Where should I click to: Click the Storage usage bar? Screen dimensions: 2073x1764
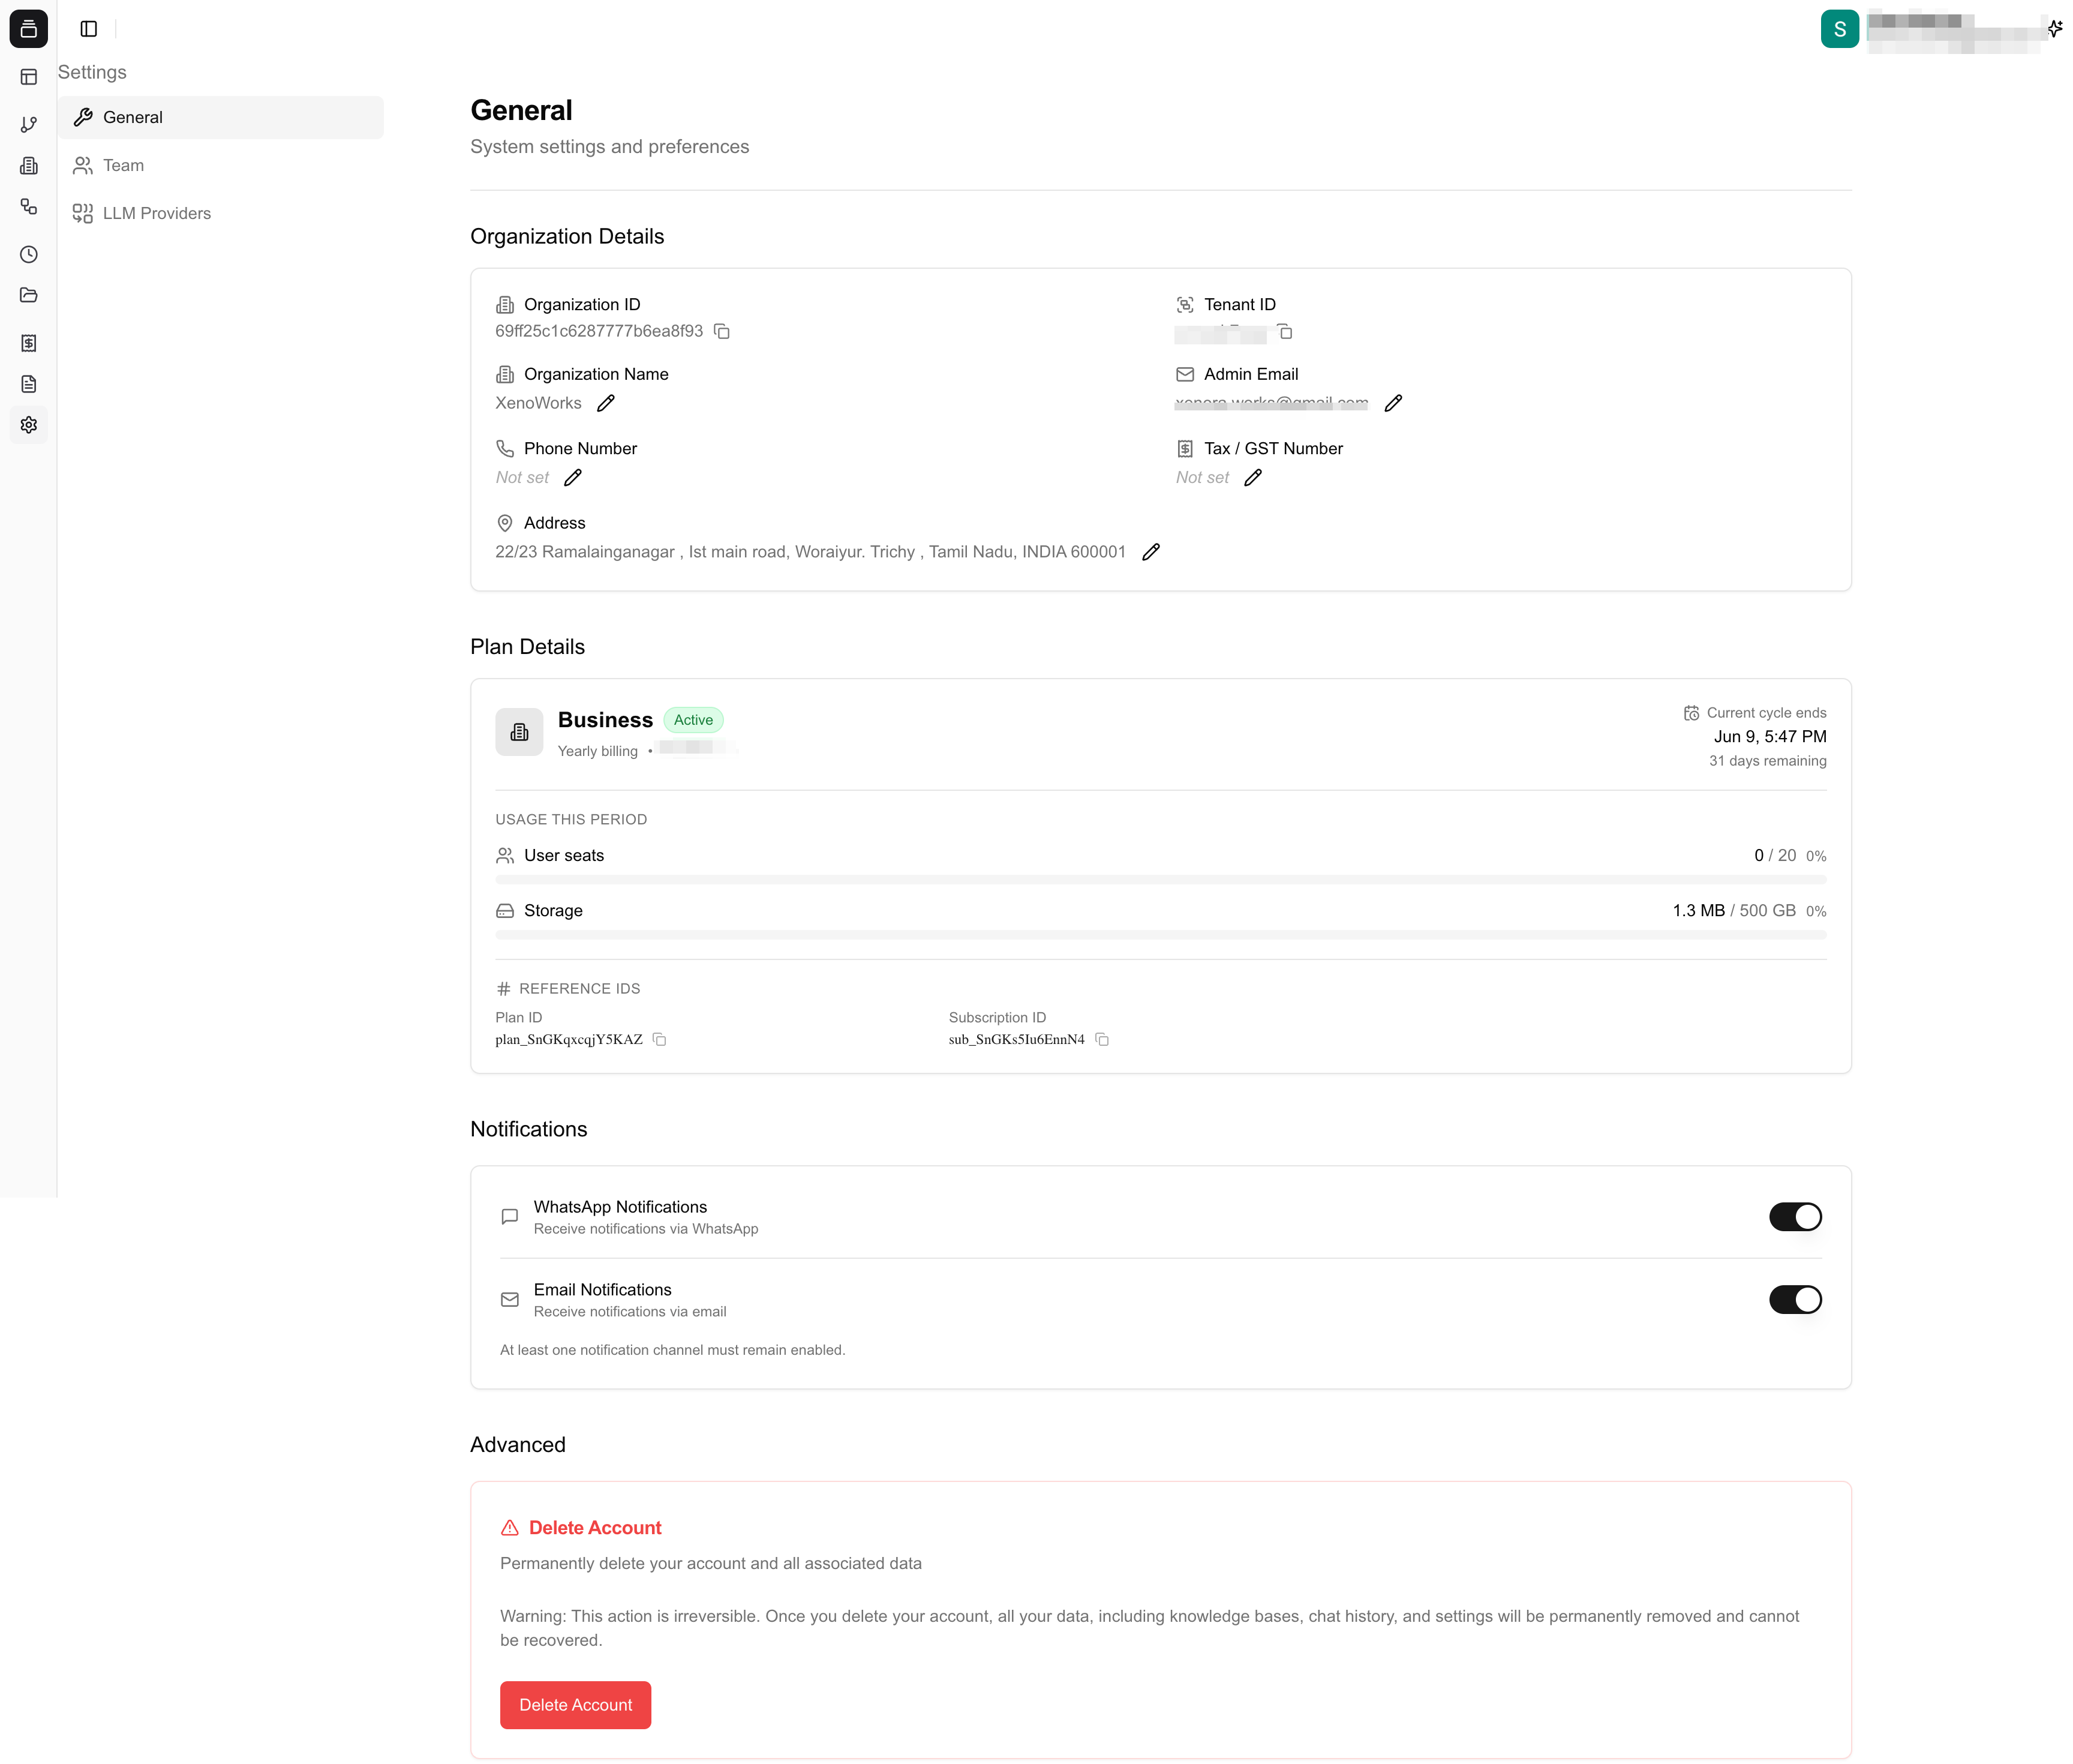[x=1161, y=935]
